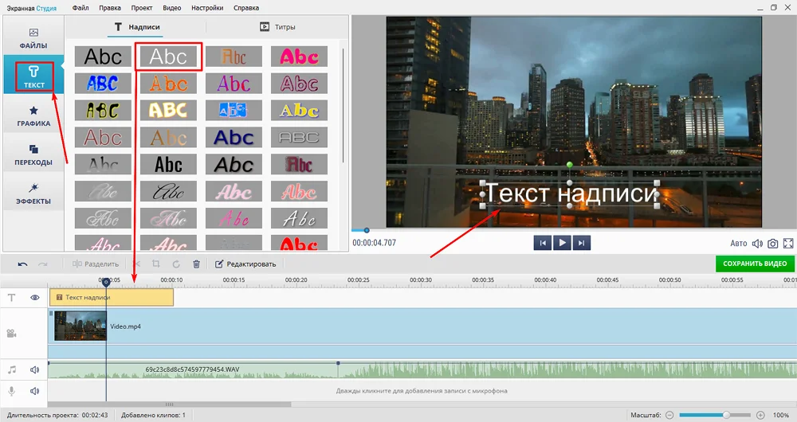The height and width of the screenshot is (422, 797).
Task: Choose the white Abc text style
Action: click(x=168, y=57)
